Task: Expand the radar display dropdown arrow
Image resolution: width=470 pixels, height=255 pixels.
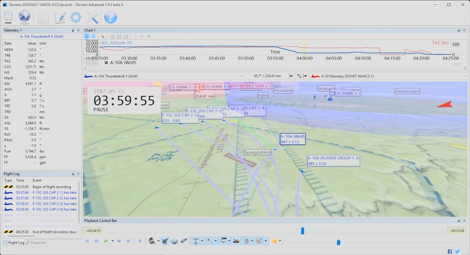Action: (x=252, y=241)
